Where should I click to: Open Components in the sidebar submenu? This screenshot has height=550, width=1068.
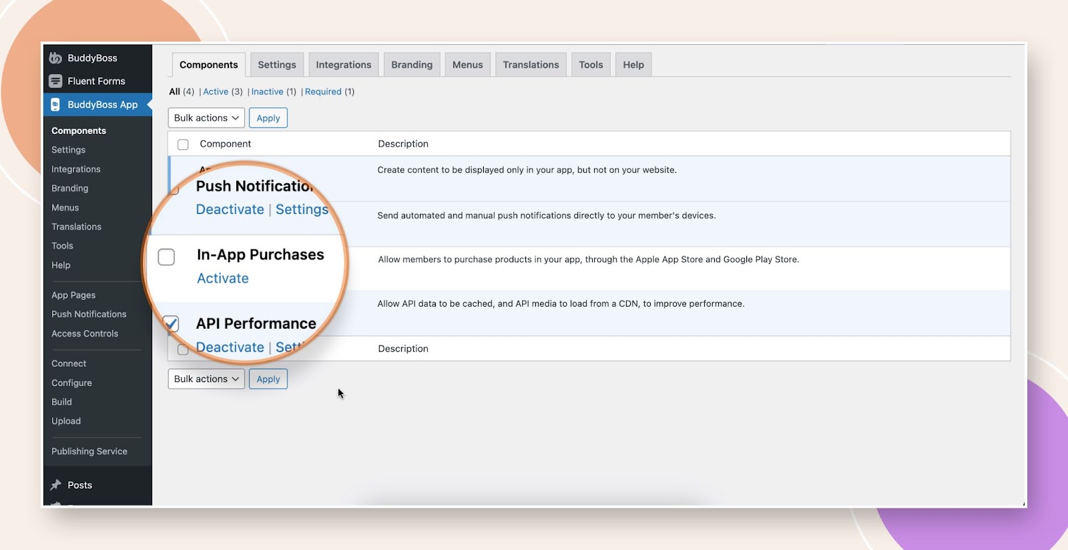coord(79,131)
